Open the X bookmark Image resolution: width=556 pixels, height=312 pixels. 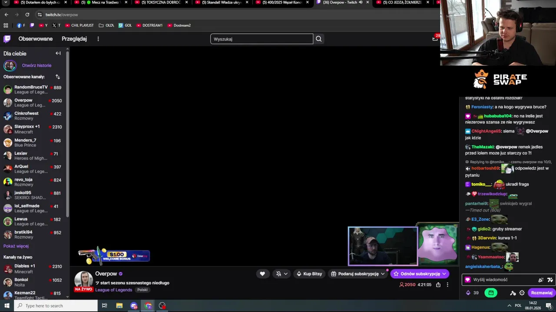point(56,26)
